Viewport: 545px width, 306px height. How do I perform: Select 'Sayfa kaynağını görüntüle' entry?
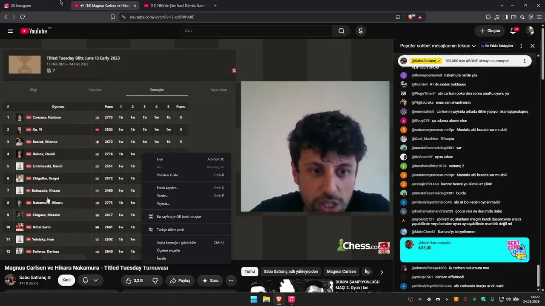[186, 243]
